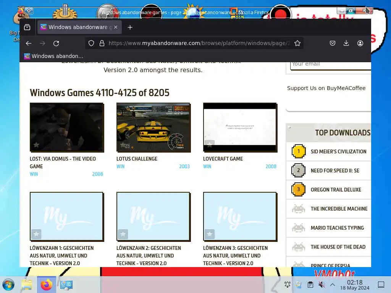Favorite Lost: Via Domus with star
The width and height of the screenshot is (391, 293).
(x=36, y=145)
